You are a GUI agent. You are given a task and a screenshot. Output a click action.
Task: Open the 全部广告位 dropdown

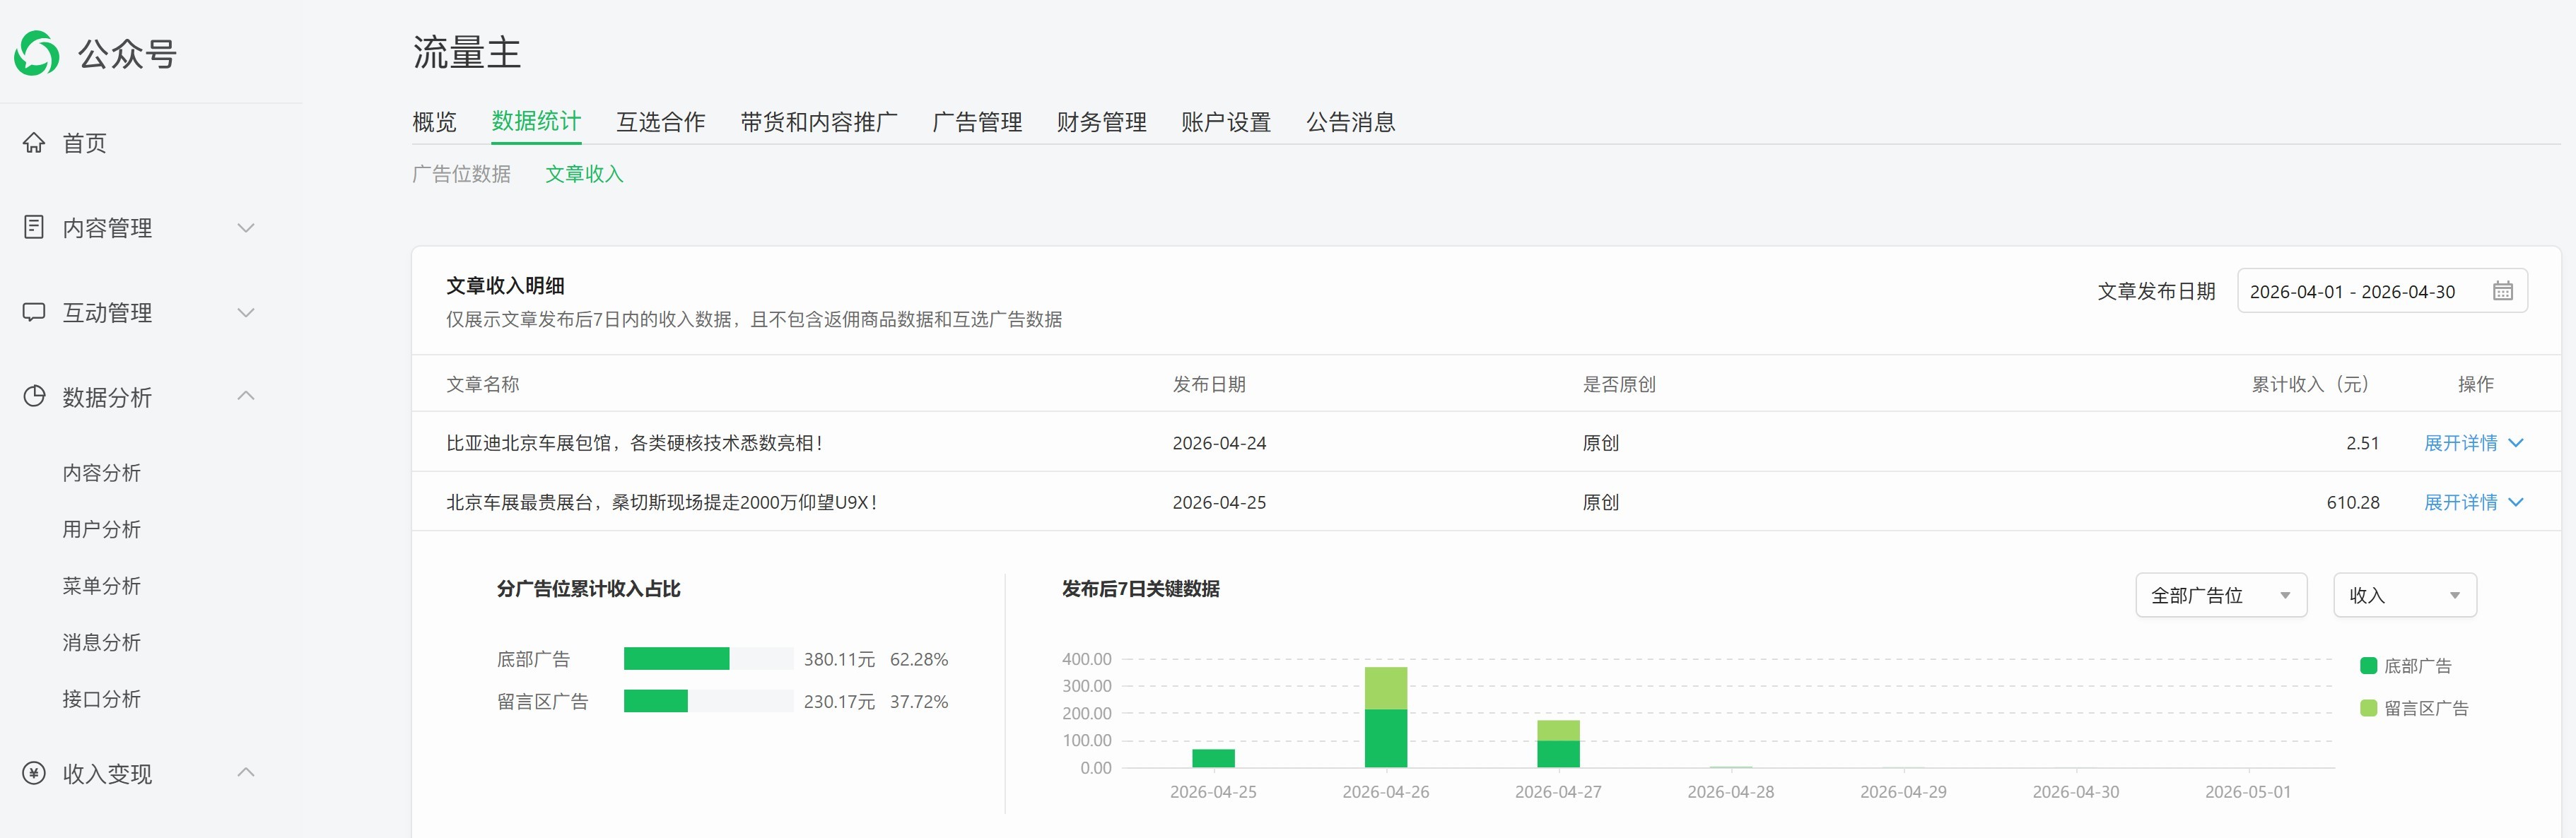pyautogui.click(x=2221, y=595)
